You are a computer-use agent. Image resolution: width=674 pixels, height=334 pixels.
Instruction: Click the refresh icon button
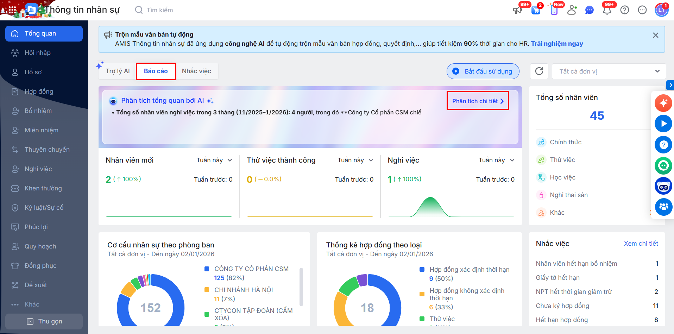click(x=539, y=71)
